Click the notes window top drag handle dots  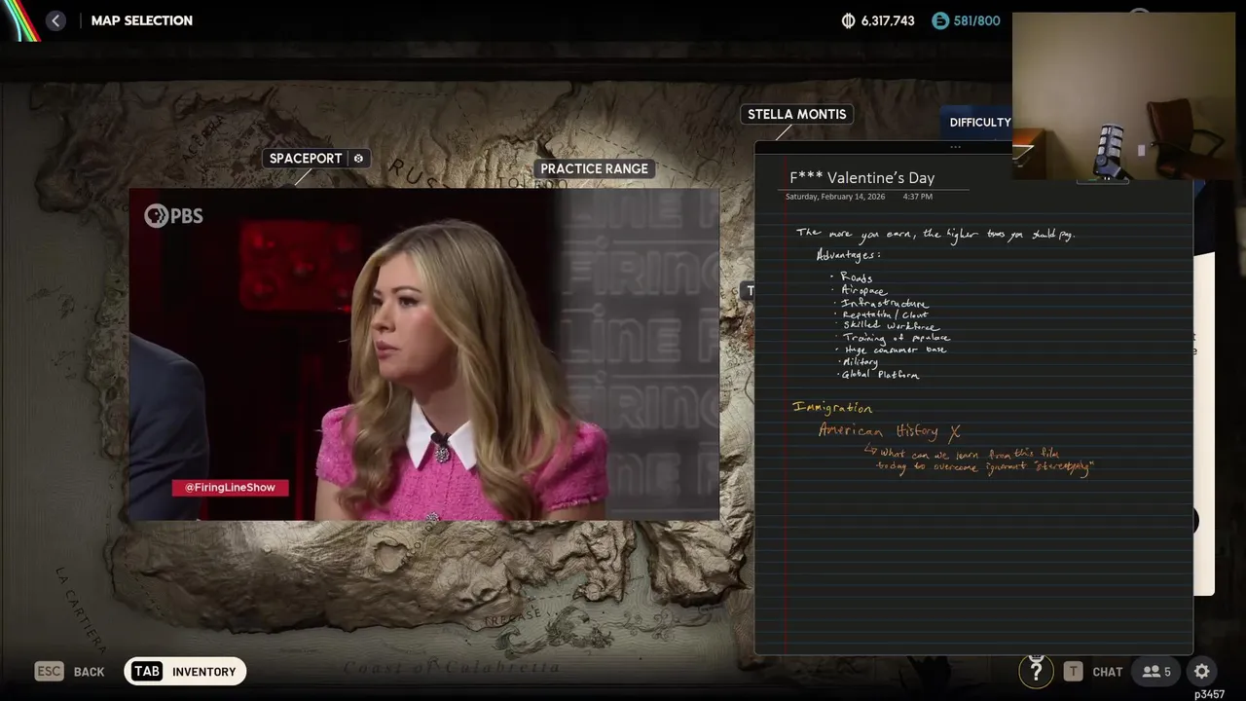tap(955, 148)
